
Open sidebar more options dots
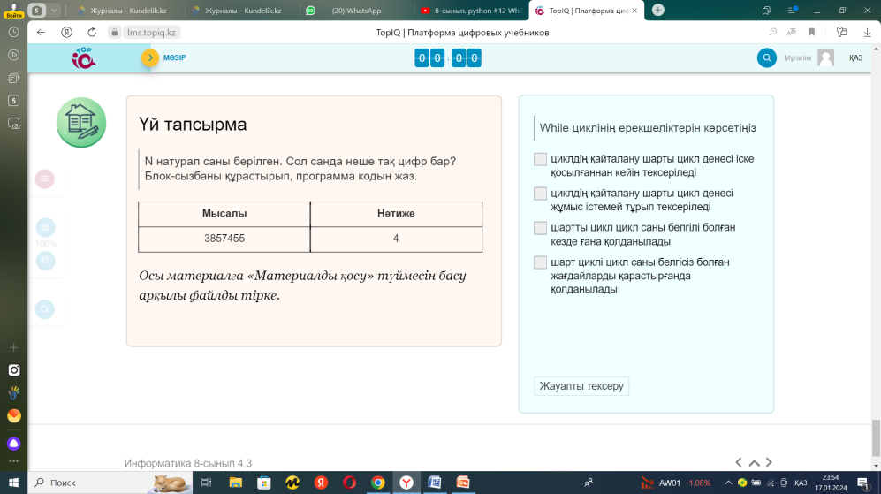click(14, 460)
